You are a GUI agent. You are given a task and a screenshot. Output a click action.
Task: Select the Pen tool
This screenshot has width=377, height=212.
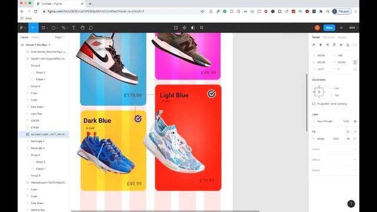click(x=65, y=28)
